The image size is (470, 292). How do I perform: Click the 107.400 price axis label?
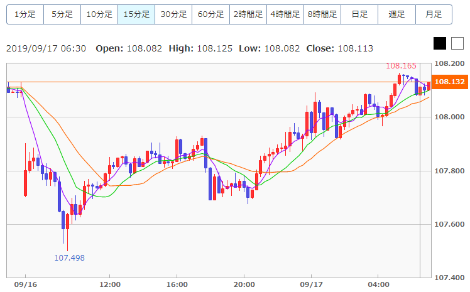pos(449,278)
